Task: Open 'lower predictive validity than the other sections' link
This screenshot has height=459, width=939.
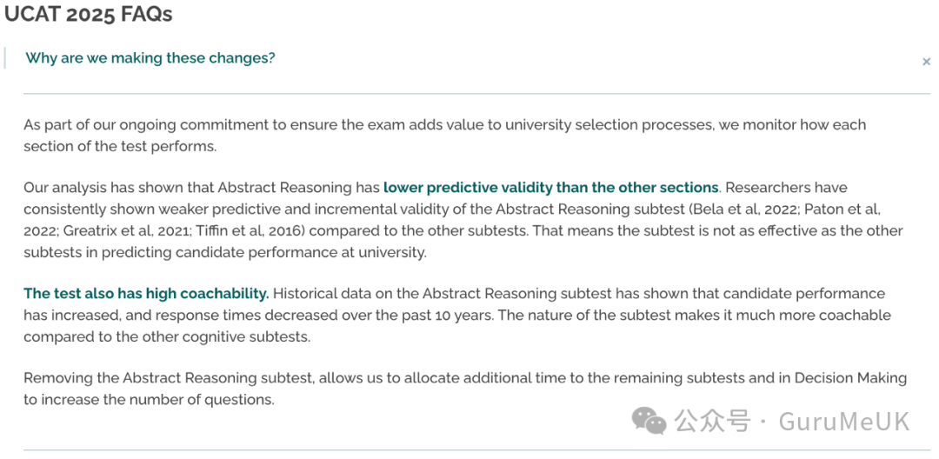Action: (x=550, y=187)
